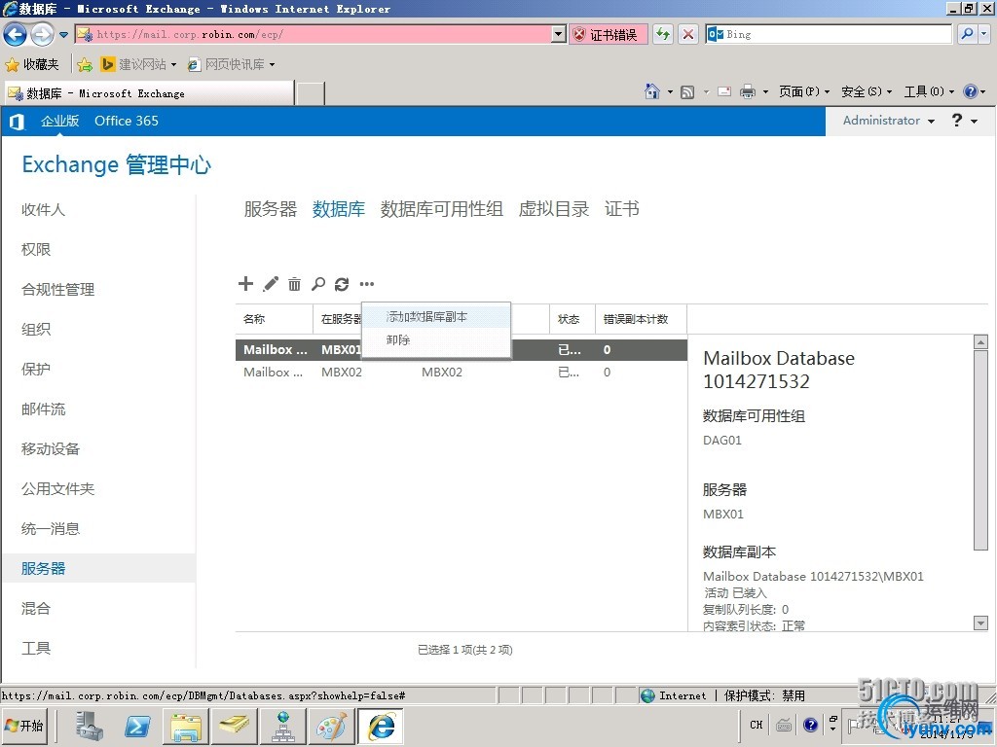Open 统一消息 in the left navigation
The image size is (997, 747).
tap(51, 529)
